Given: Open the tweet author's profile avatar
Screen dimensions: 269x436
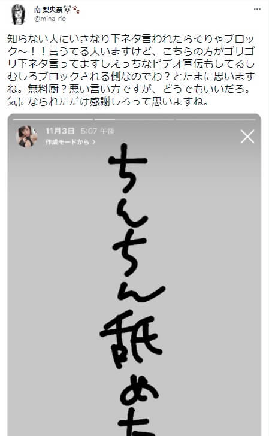Looking at the screenshot, I should point(19,14).
